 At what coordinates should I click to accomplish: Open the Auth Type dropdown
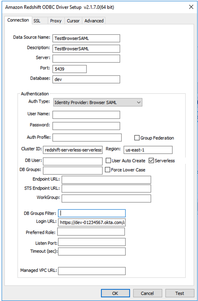(98, 102)
